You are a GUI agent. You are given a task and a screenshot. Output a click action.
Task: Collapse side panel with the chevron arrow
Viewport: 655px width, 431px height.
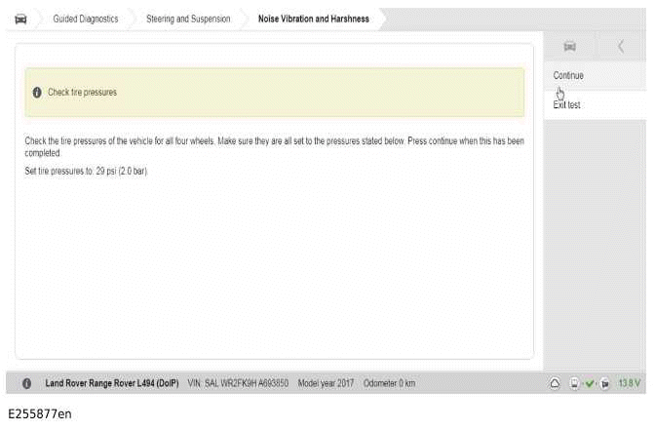pyautogui.click(x=622, y=47)
